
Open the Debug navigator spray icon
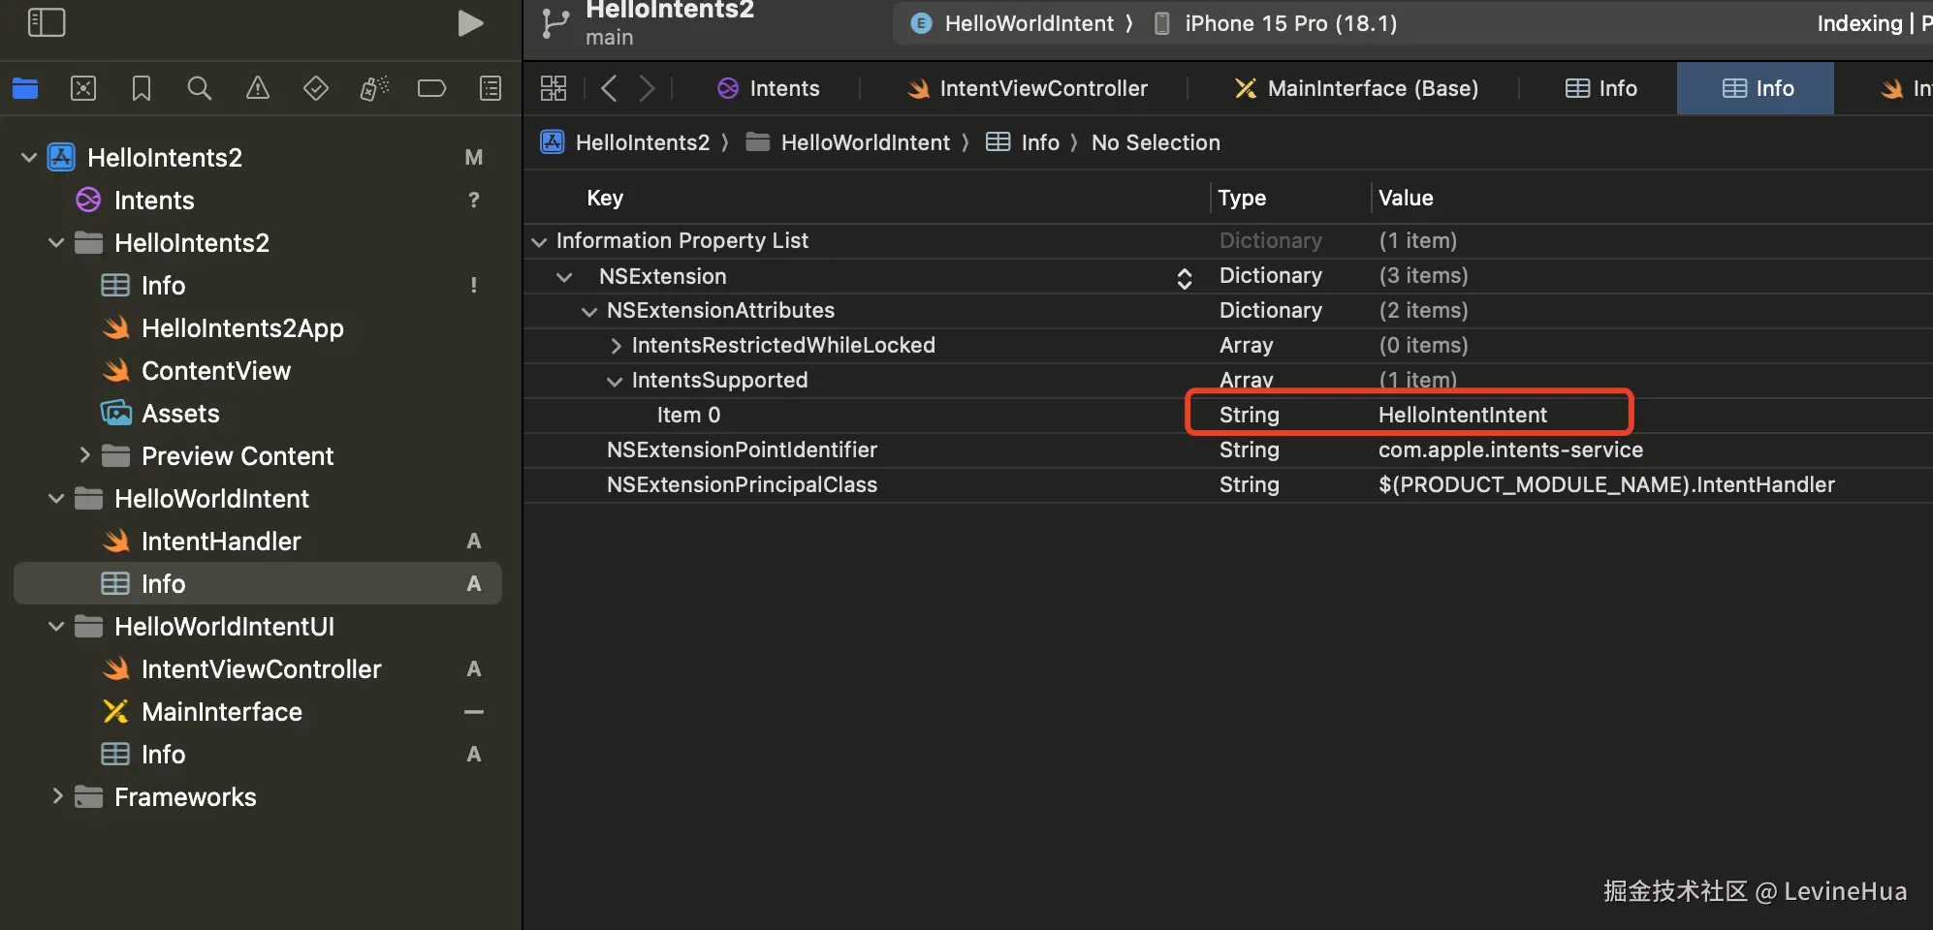tap(374, 88)
